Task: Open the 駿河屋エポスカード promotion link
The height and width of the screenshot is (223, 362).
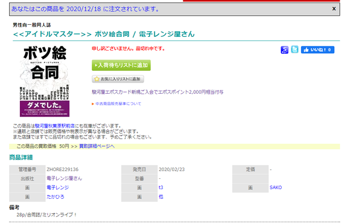Action: (157, 92)
